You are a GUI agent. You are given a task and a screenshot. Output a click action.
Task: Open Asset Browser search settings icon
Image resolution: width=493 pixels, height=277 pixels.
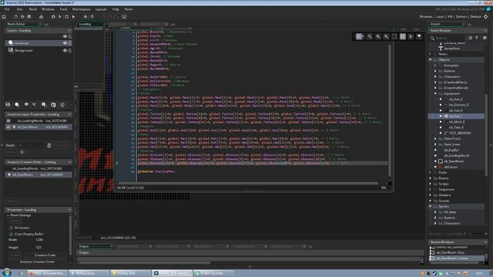(x=471, y=38)
